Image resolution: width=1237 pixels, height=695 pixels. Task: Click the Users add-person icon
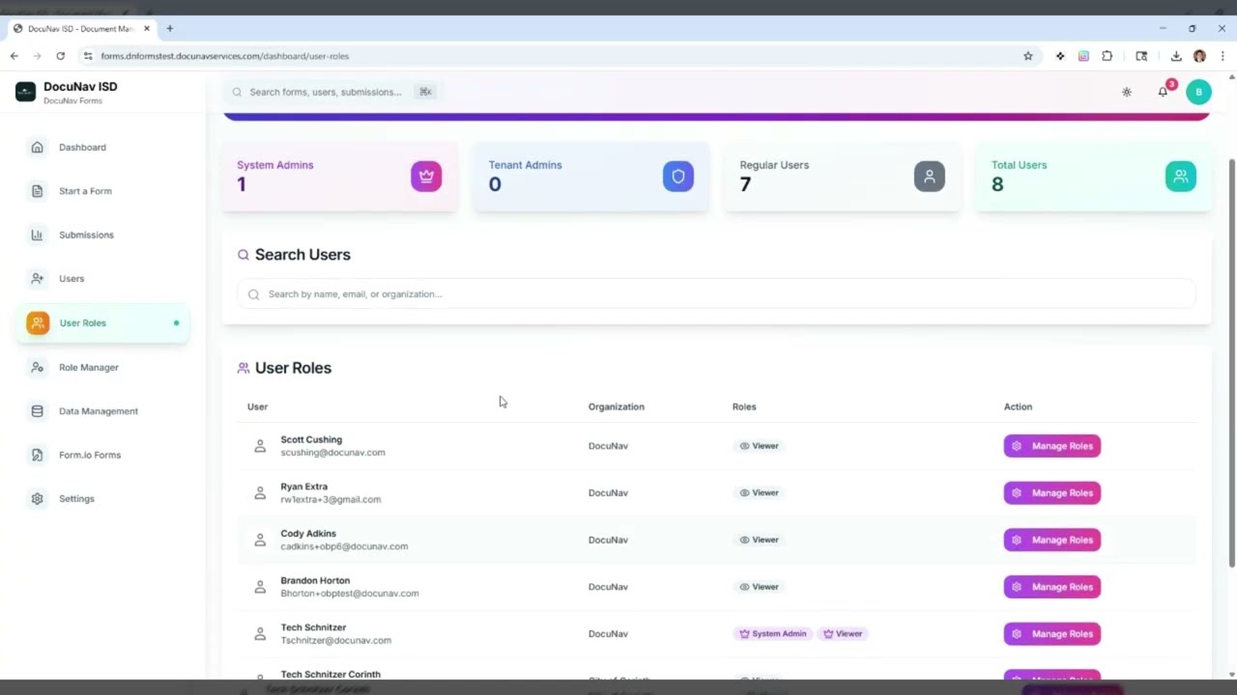click(x=37, y=278)
